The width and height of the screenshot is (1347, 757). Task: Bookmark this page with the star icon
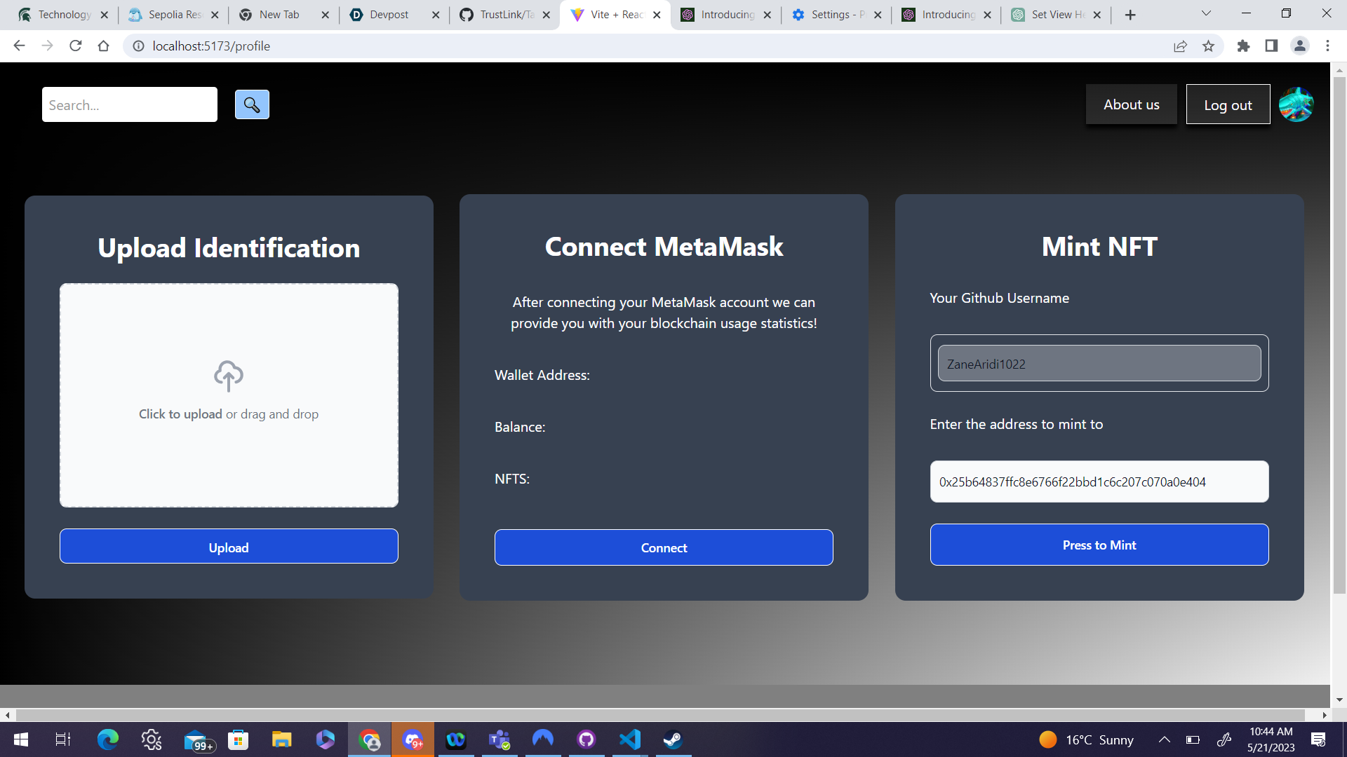point(1208,46)
